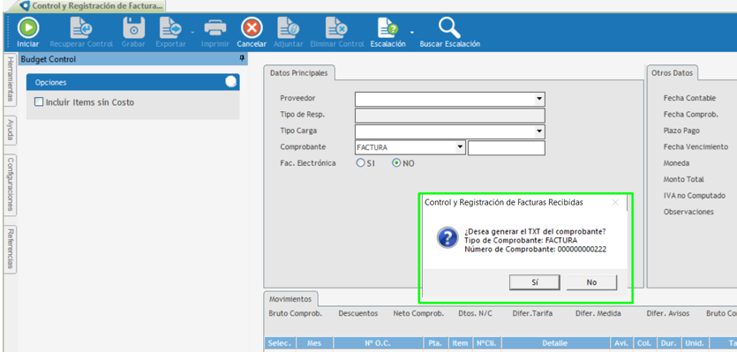Viewport: 737px width, 352px height.
Task: Click Recuperar Control toolbar icon
Action: point(81,27)
